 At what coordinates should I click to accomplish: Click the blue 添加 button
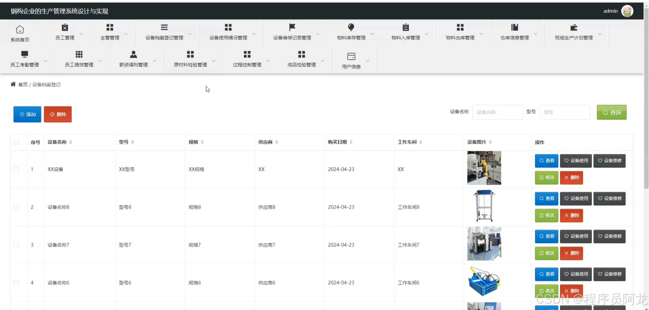click(27, 114)
